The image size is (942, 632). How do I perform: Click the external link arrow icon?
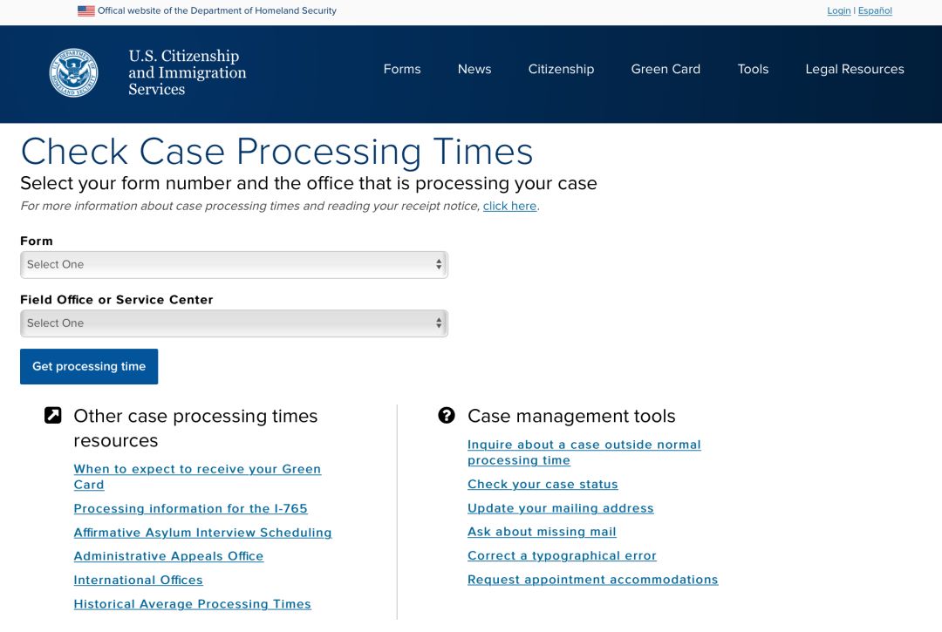[x=53, y=416]
